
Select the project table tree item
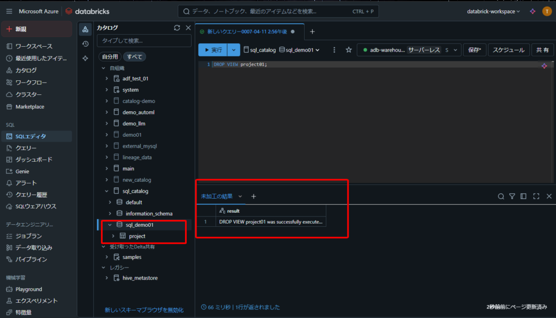click(x=137, y=236)
